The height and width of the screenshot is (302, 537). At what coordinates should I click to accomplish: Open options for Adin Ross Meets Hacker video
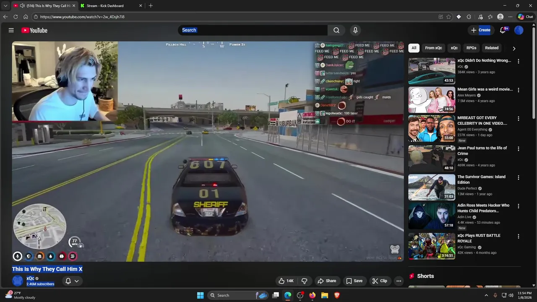tap(519, 206)
